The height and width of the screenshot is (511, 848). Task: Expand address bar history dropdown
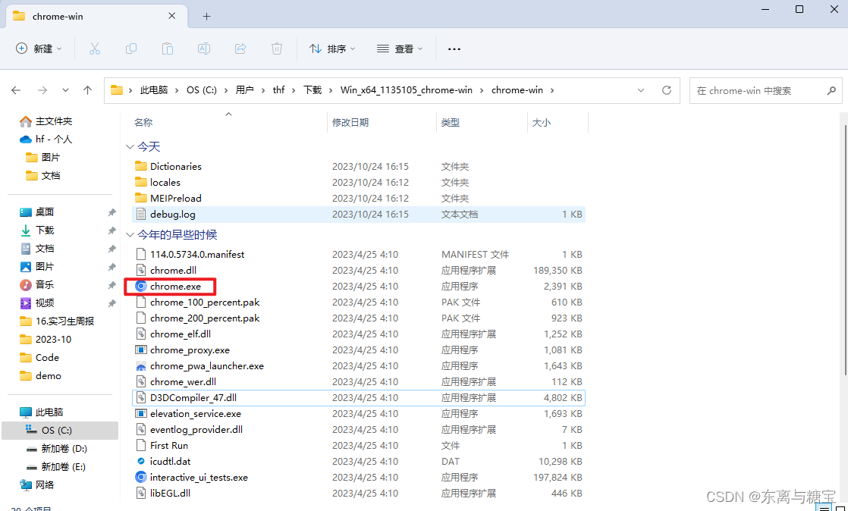[641, 90]
